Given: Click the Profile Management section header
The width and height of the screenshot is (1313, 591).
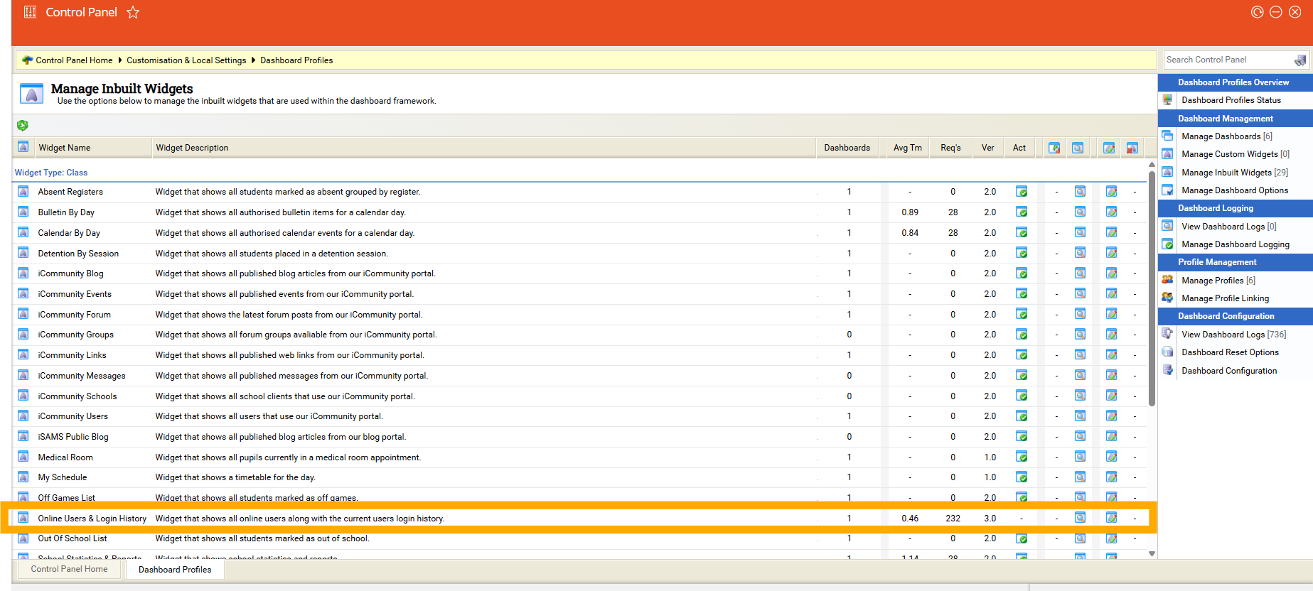Looking at the screenshot, I should click(x=1217, y=262).
